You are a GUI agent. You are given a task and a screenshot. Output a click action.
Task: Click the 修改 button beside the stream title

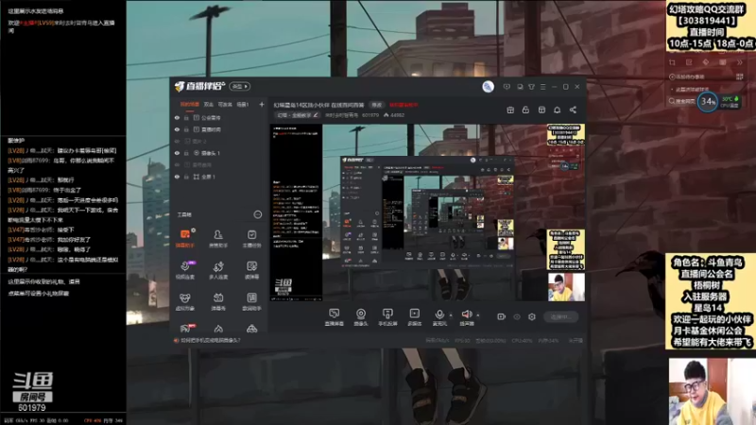pyautogui.click(x=376, y=105)
